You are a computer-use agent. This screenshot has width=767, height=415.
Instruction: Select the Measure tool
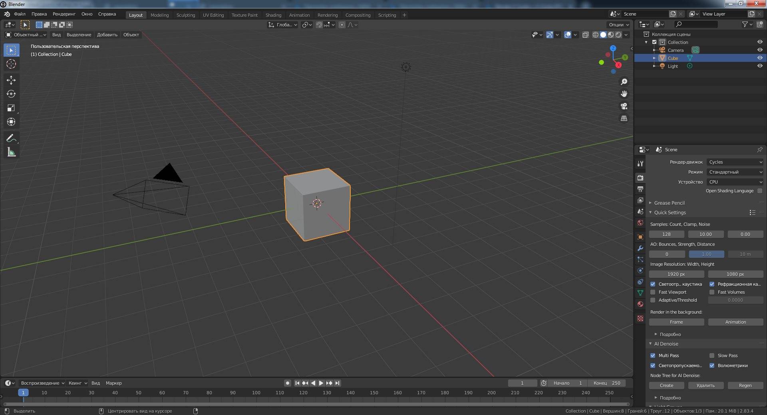pyautogui.click(x=11, y=152)
